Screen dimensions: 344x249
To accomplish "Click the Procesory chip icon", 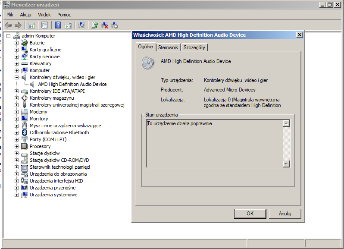I will point(24,146).
